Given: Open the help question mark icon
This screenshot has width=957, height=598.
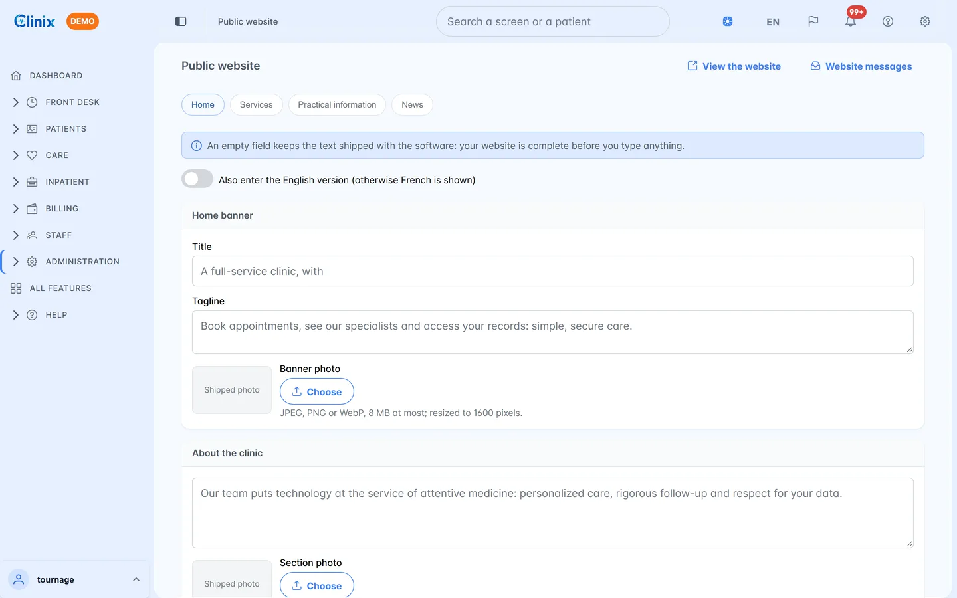Looking at the screenshot, I should (x=888, y=21).
